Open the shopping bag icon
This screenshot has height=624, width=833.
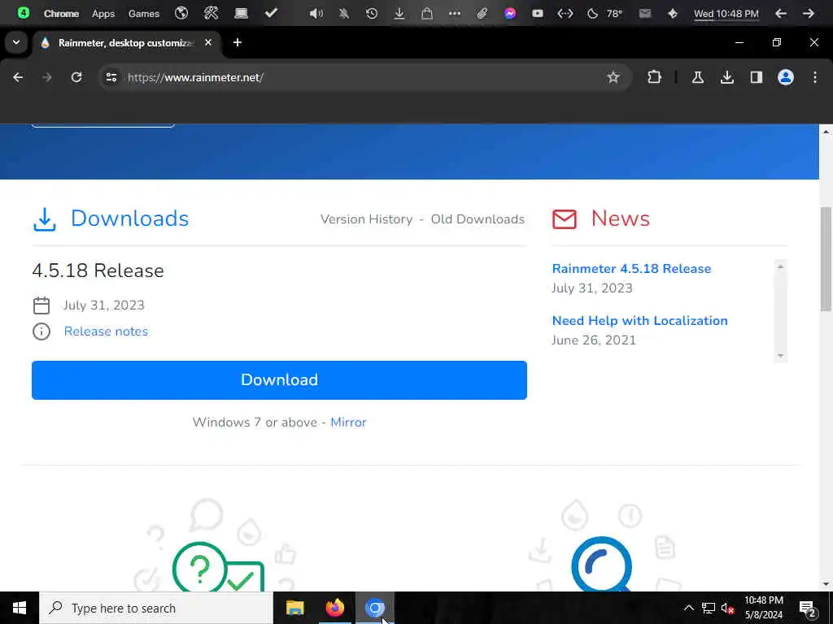[427, 14]
